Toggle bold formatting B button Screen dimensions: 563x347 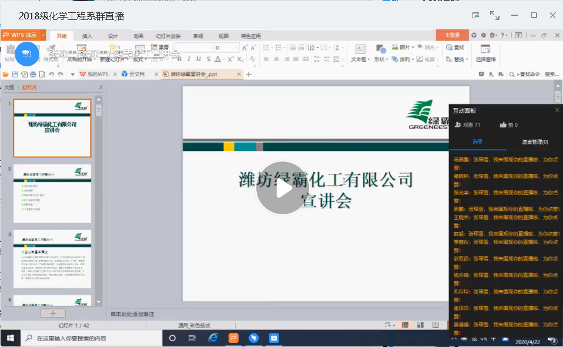pyautogui.click(x=179, y=59)
